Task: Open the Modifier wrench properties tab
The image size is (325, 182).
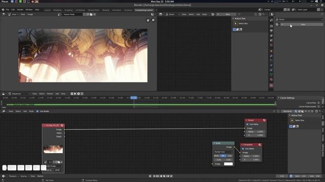Action: pyautogui.click(x=271, y=56)
